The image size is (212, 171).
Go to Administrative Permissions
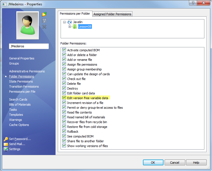(x=27, y=71)
